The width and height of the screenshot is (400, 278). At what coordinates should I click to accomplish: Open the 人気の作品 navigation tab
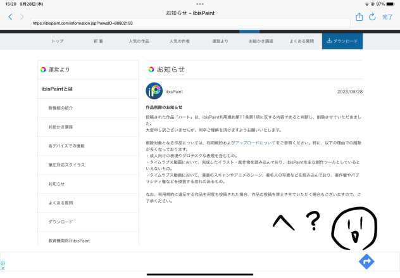[x=139, y=41]
